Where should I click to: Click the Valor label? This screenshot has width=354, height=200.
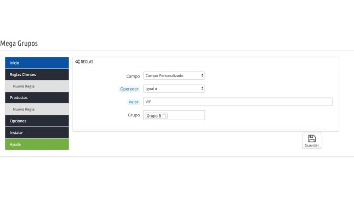coord(133,102)
